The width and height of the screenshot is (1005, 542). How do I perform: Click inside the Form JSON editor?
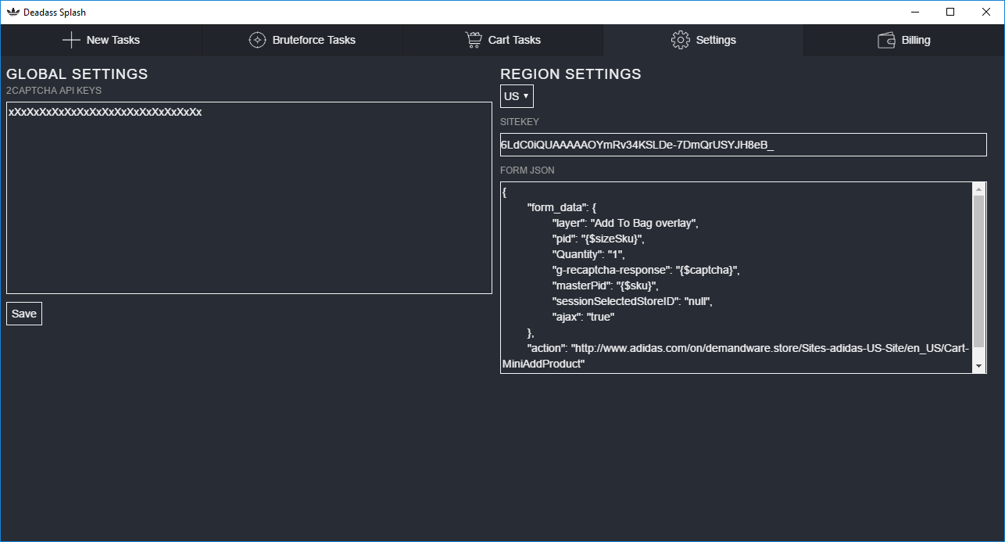pos(736,278)
